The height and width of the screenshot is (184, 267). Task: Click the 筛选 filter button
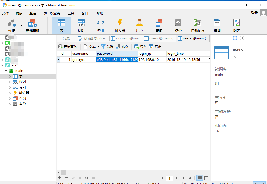point(107,47)
